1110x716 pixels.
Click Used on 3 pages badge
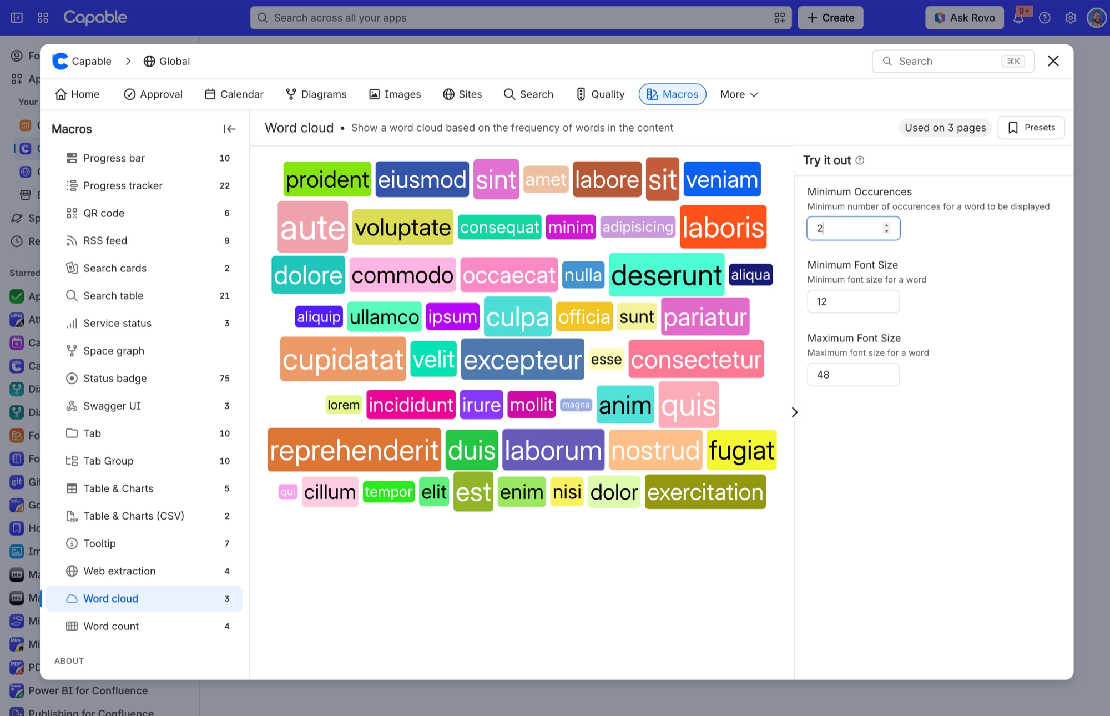click(945, 128)
